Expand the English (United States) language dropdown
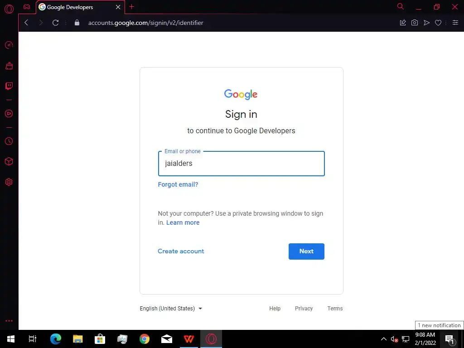The height and width of the screenshot is (348, 464). pyautogui.click(x=171, y=308)
